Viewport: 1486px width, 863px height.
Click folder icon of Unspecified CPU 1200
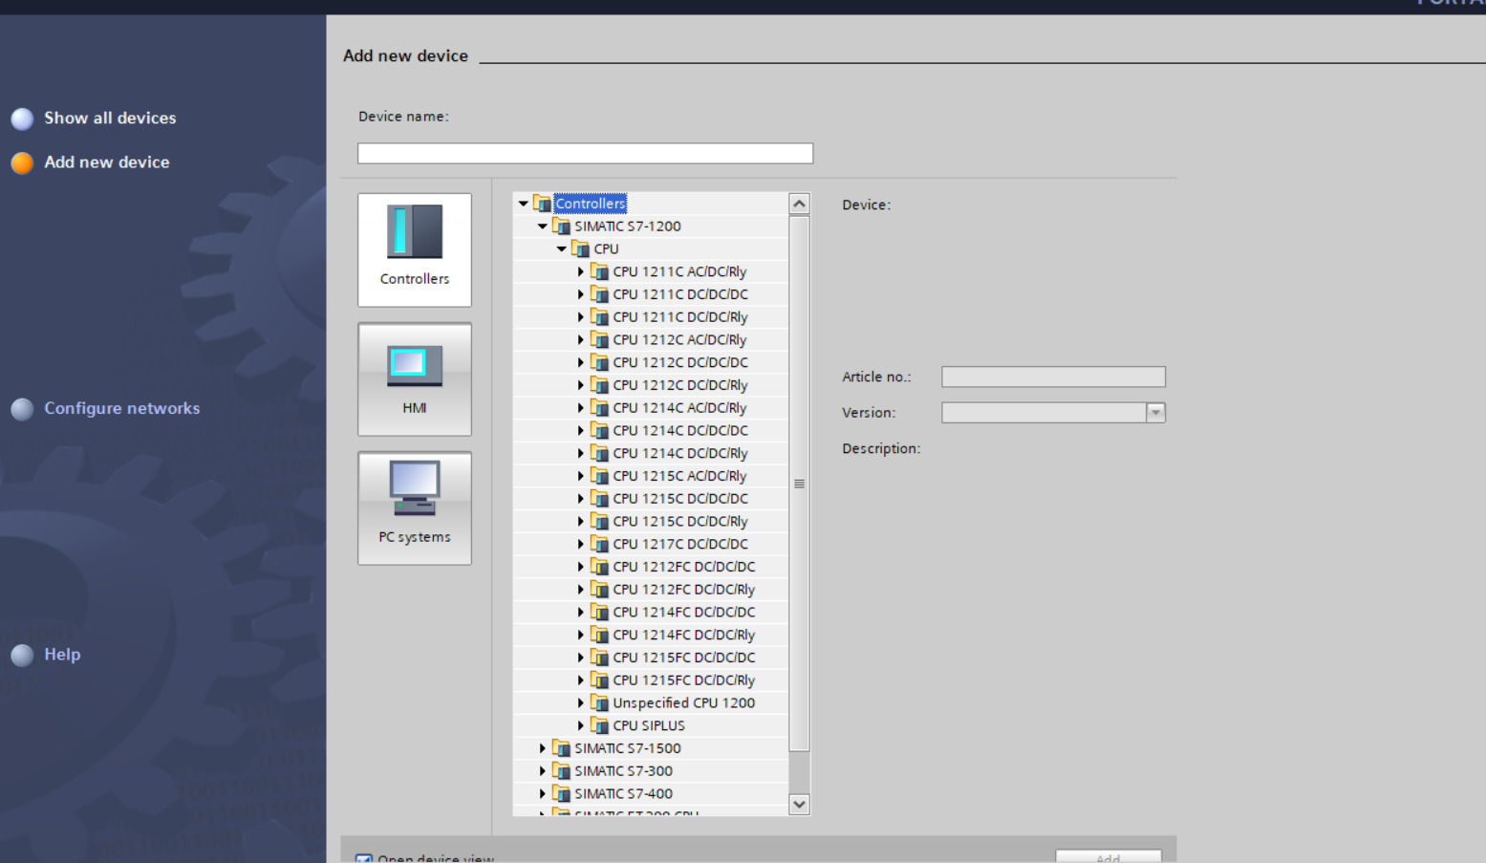[x=599, y=703]
